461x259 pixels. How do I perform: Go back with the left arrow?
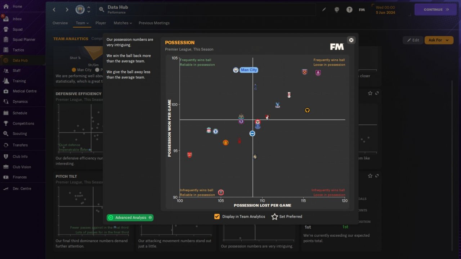tap(54, 10)
